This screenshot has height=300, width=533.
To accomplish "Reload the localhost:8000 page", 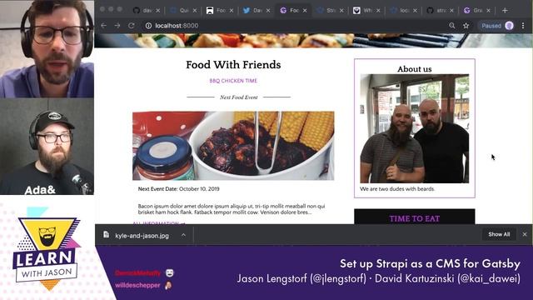I will point(132,26).
